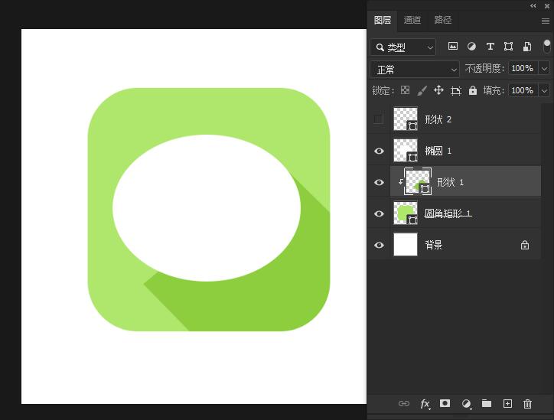The width and height of the screenshot is (554, 420).
Task: Open the 填充 slider dropdown arrow
Action: pos(544,91)
